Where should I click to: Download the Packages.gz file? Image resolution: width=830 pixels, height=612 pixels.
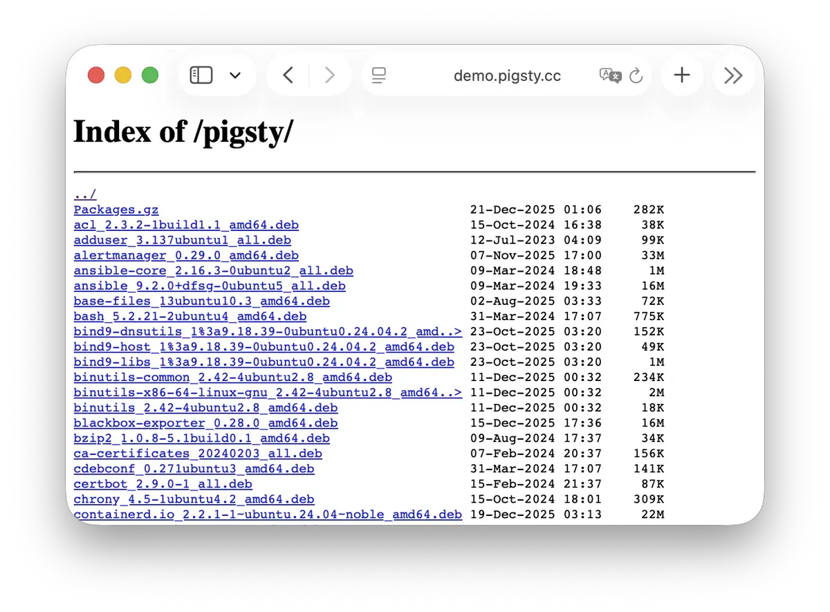(116, 210)
